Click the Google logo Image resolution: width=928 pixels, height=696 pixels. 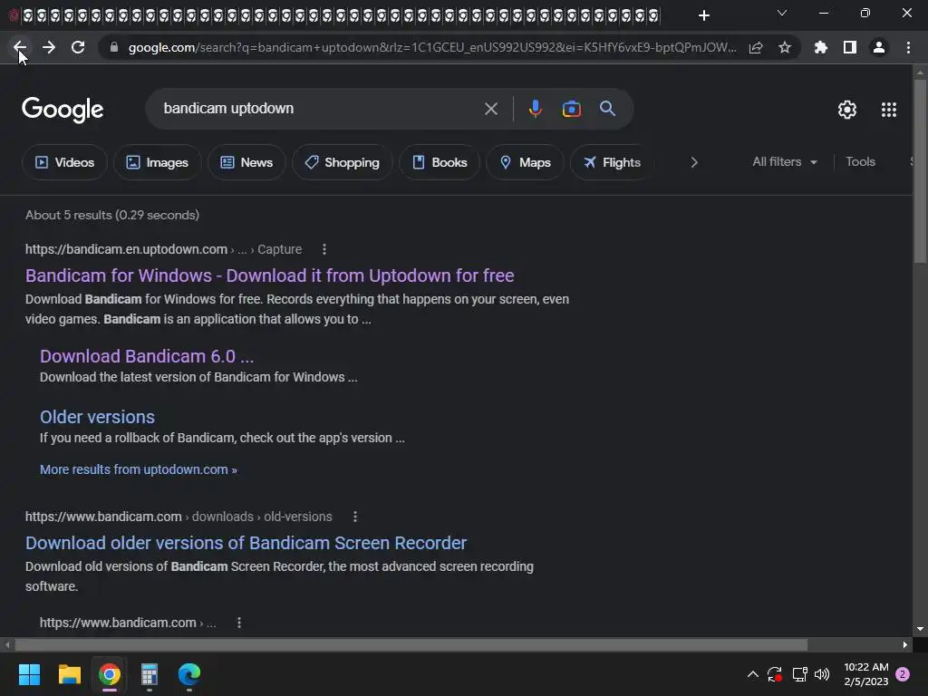pos(63,110)
